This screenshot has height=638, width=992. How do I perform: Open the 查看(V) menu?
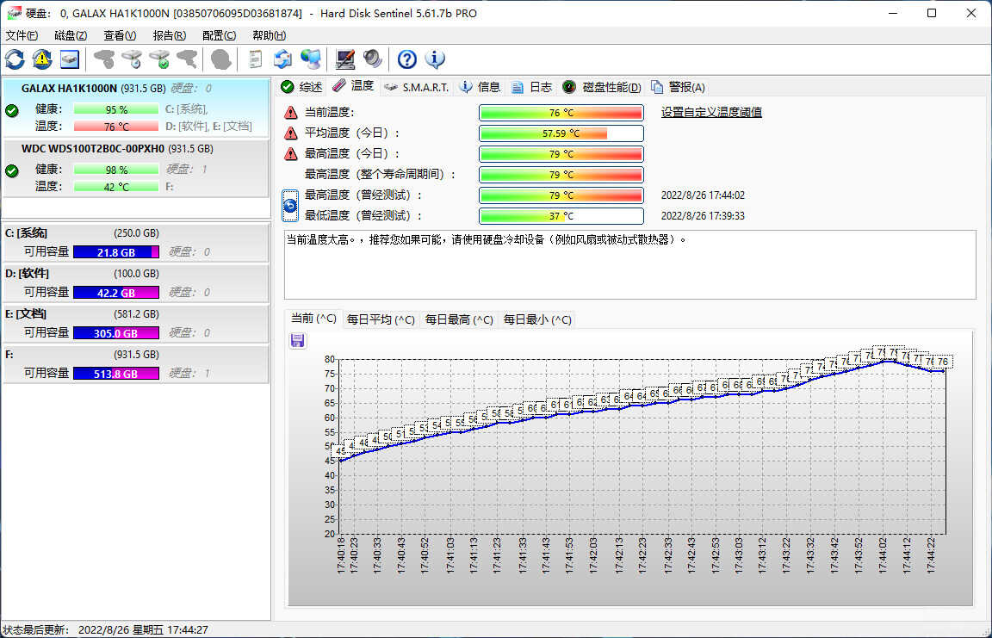(121, 35)
